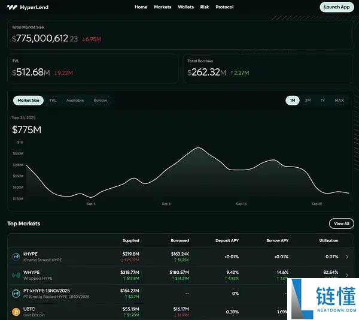This screenshot has width=359, height=320.
Task: Expand the WHYPE row chevron
Action: point(347,275)
